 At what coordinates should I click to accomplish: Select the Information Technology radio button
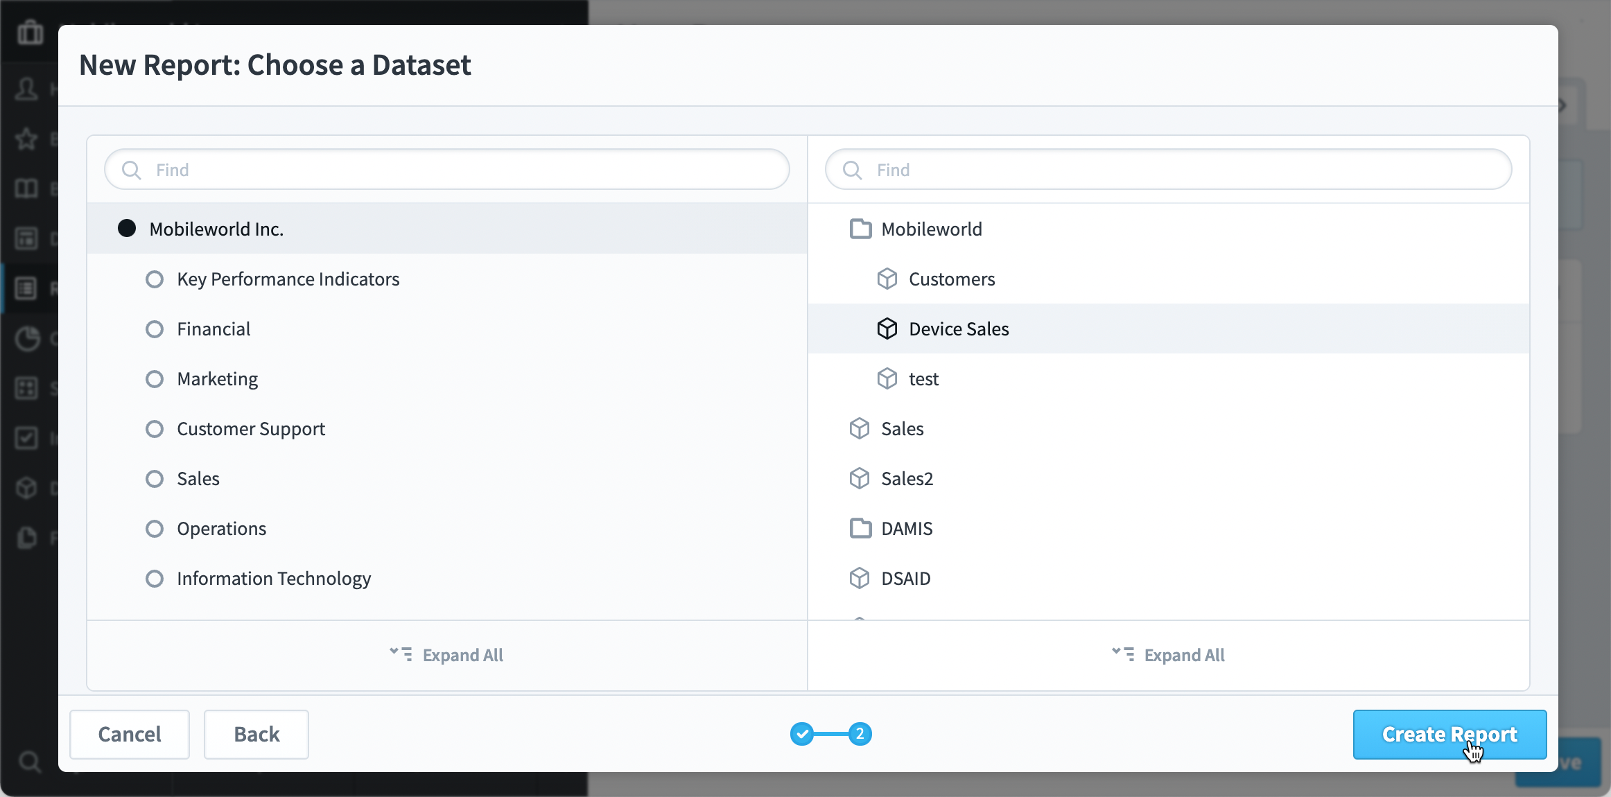155,579
